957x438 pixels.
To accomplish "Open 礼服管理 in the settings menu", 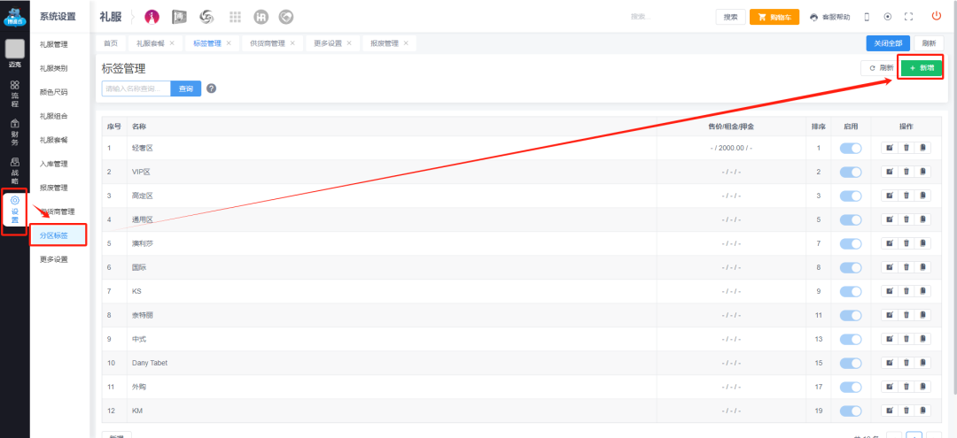I will 54,44.
